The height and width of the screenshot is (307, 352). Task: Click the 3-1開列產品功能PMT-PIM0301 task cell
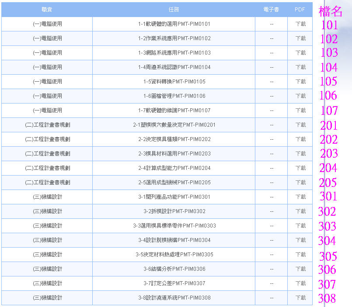pyautogui.click(x=174, y=197)
